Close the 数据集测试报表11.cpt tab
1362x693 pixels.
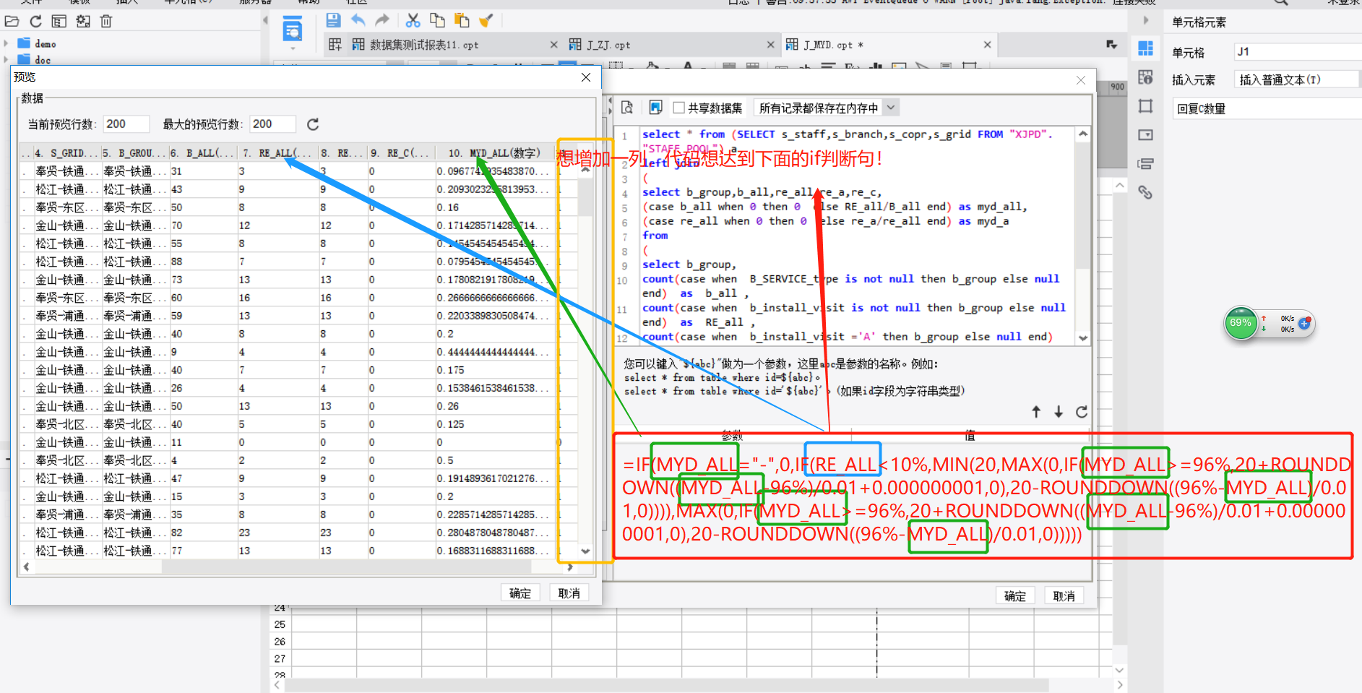(553, 45)
